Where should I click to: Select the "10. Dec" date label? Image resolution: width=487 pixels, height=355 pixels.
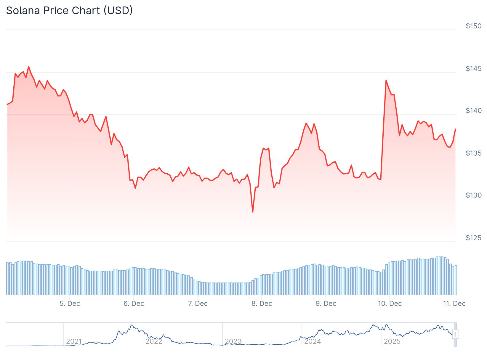390,304
